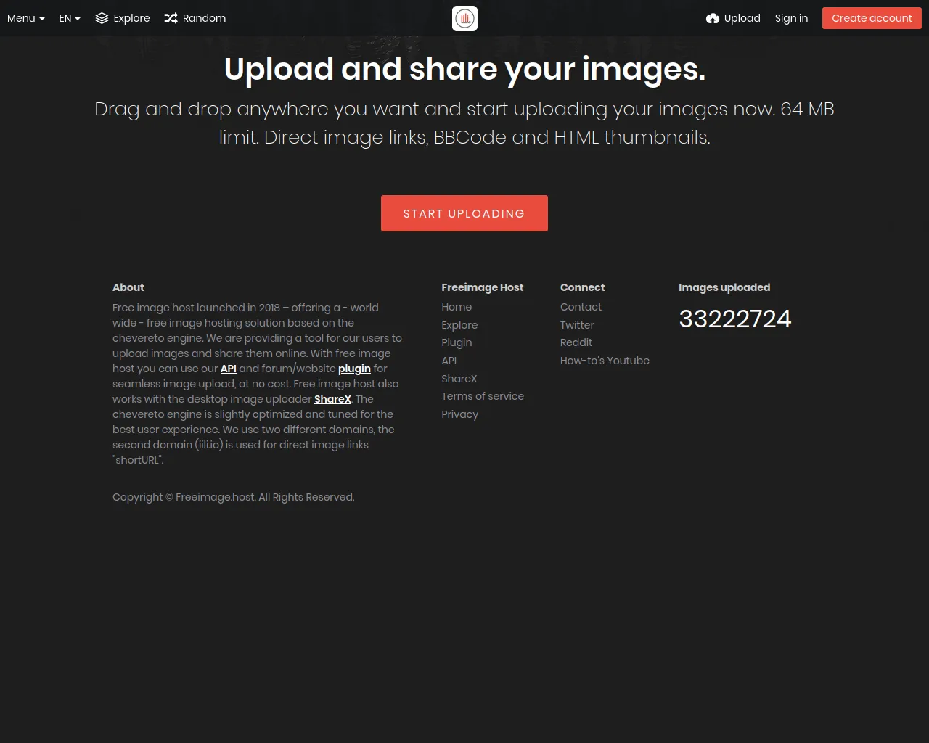Screen dimensions: 929x743
Task: View the Privacy page
Action: click(460, 414)
